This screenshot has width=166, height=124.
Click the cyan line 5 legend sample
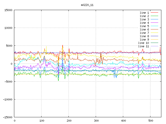click(x=154, y=26)
